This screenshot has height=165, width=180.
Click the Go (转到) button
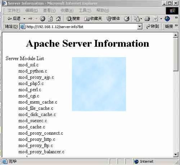coord(153,27)
